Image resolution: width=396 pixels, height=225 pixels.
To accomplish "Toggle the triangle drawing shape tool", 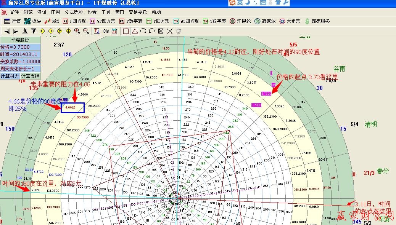I will 135,31.
